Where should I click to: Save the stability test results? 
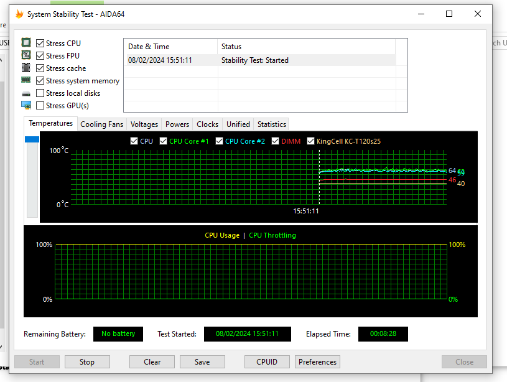pos(202,362)
